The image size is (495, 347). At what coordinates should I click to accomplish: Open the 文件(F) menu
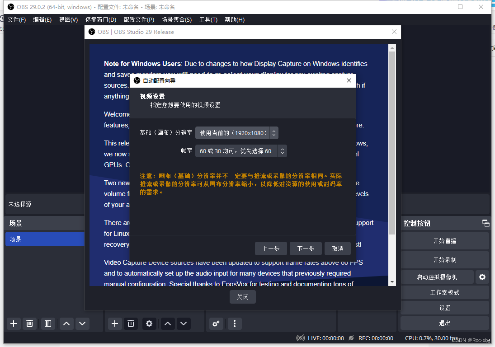click(17, 19)
